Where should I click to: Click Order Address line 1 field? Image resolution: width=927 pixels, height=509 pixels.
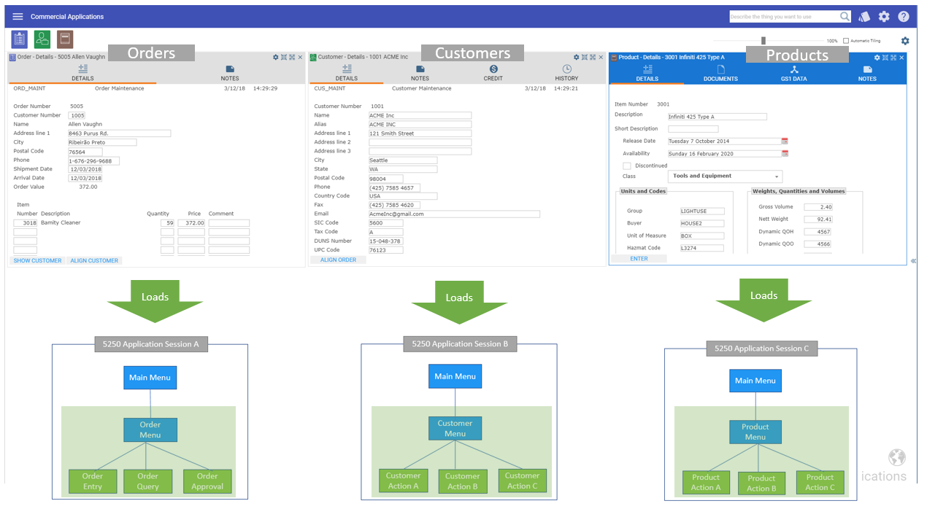120,133
